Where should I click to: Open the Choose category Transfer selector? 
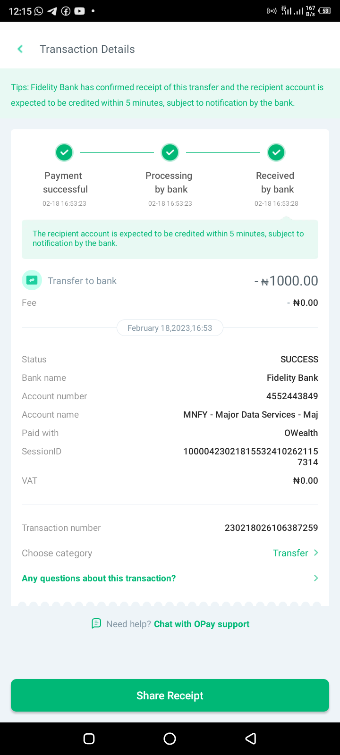coord(290,553)
